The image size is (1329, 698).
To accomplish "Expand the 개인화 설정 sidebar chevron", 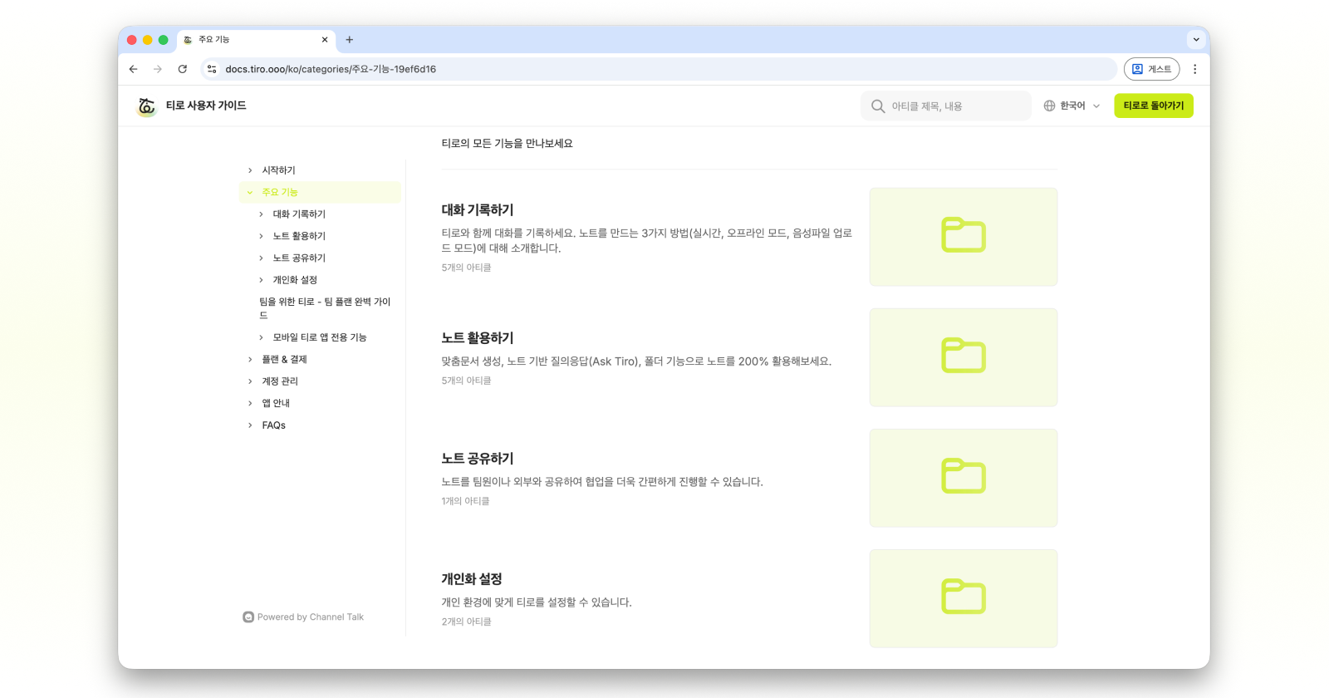I will tap(261, 280).
